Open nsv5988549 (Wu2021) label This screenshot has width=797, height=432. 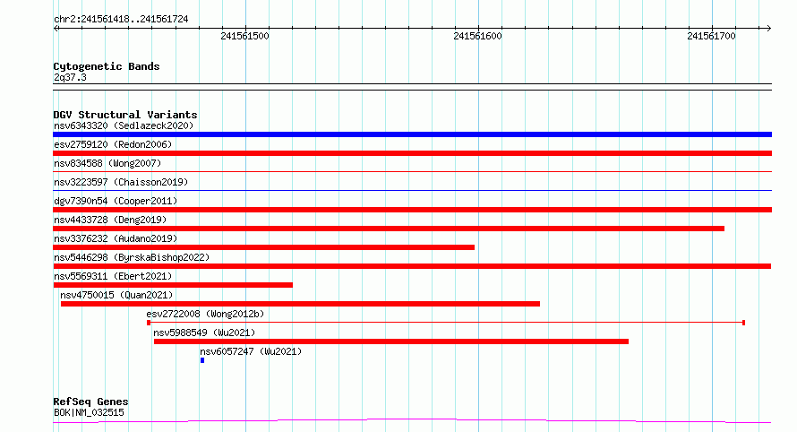(204, 333)
